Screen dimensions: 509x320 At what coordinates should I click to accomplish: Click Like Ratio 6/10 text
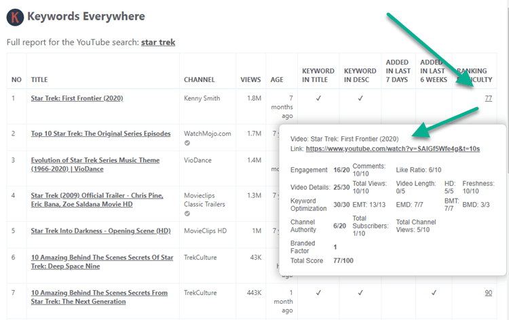pyautogui.click(x=419, y=170)
